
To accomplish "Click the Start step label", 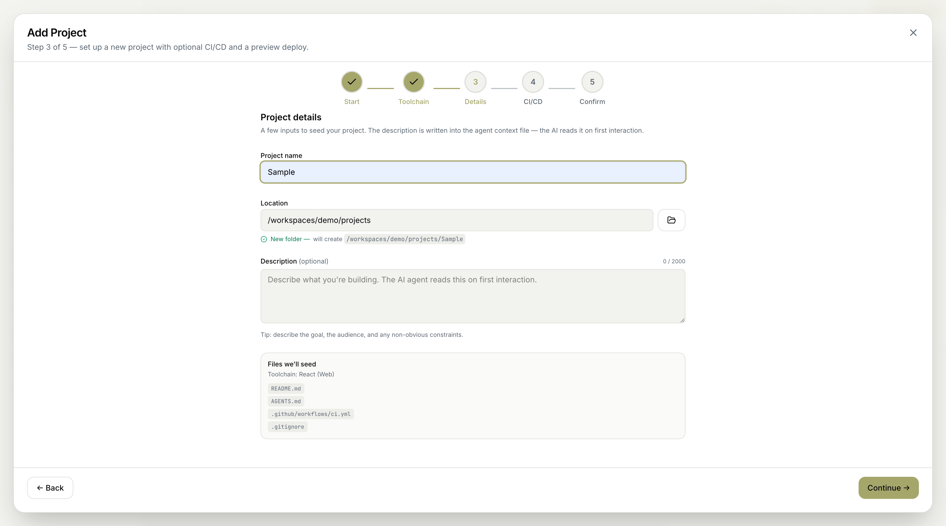I will (352, 102).
